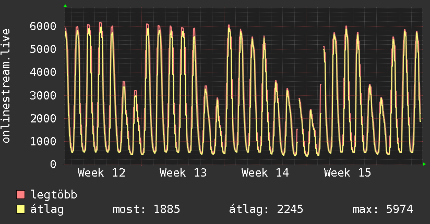Click the Week 15 axis label
This screenshot has width=430, height=224.
[347, 173]
